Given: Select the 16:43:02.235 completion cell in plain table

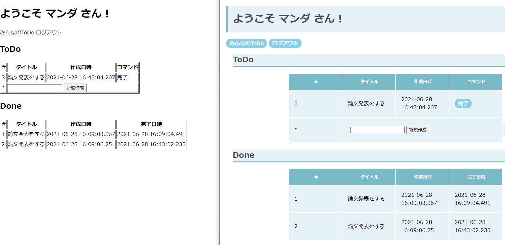Looking at the screenshot, I should (x=151, y=144).
